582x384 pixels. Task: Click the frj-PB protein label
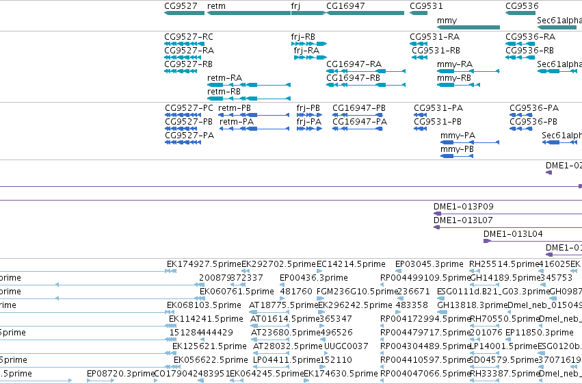tap(308, 108)
